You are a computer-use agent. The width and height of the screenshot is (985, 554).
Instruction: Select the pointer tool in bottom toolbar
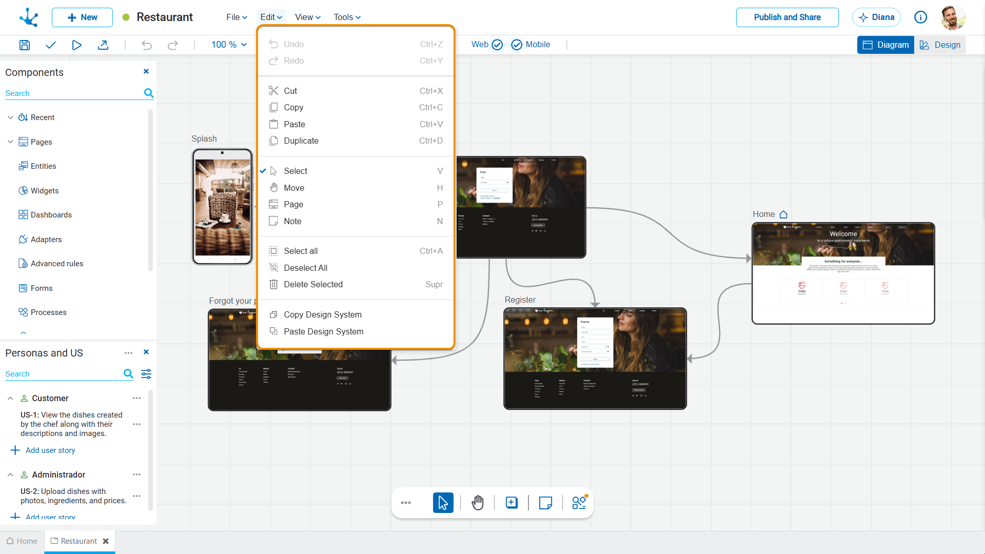(443, 503)
